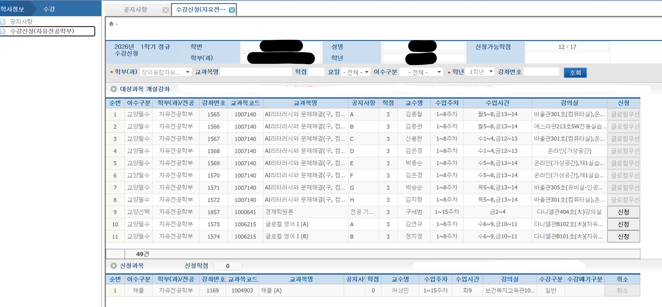
Task: Expand the 요일 day-of-week dropdown
Action: (355, 72)
